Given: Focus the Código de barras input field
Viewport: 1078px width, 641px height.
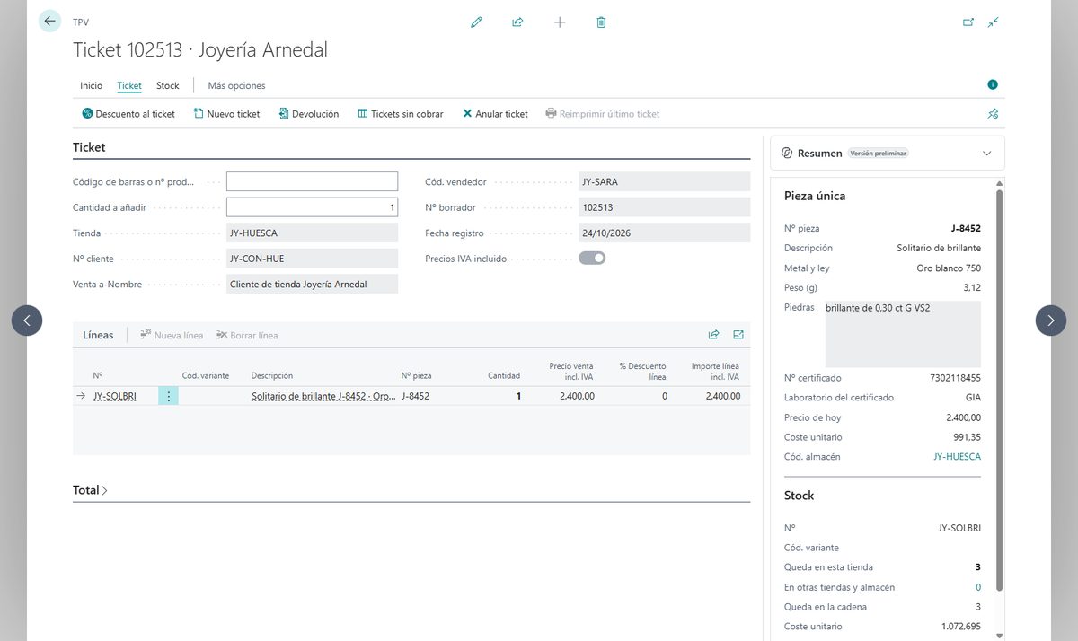Looking at the screenshot, I should coord(312,182).
